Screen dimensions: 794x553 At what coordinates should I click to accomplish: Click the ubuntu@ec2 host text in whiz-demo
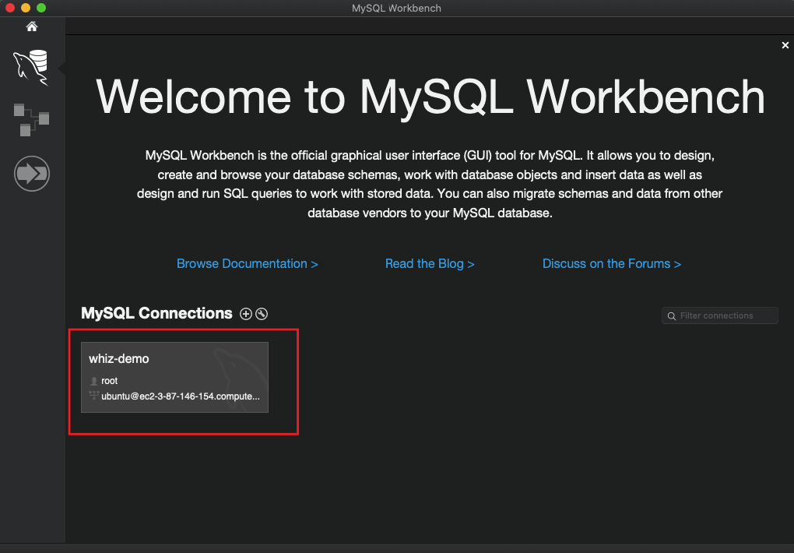(181, 396)
